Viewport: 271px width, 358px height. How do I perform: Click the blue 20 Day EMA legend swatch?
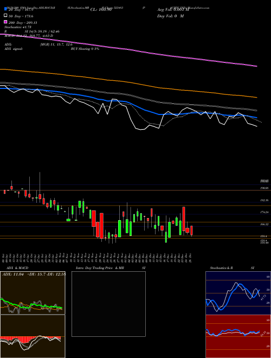point(6,10)
